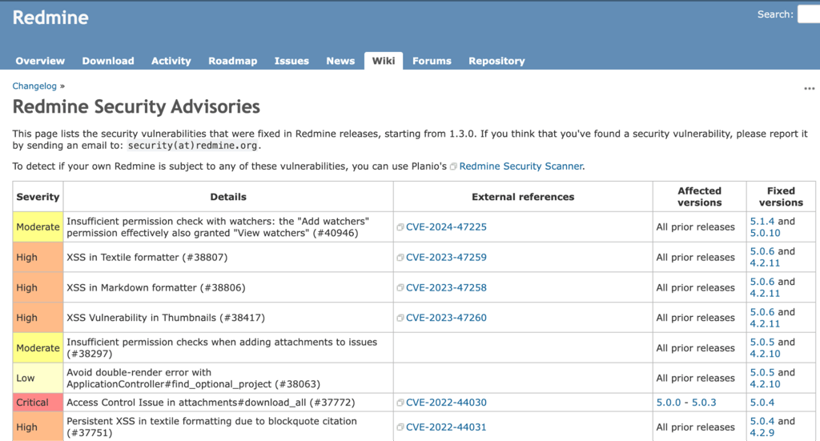Screen dimensions: 820x441
Task: Open CVE-2023-47258 reference
Action: 446,287
